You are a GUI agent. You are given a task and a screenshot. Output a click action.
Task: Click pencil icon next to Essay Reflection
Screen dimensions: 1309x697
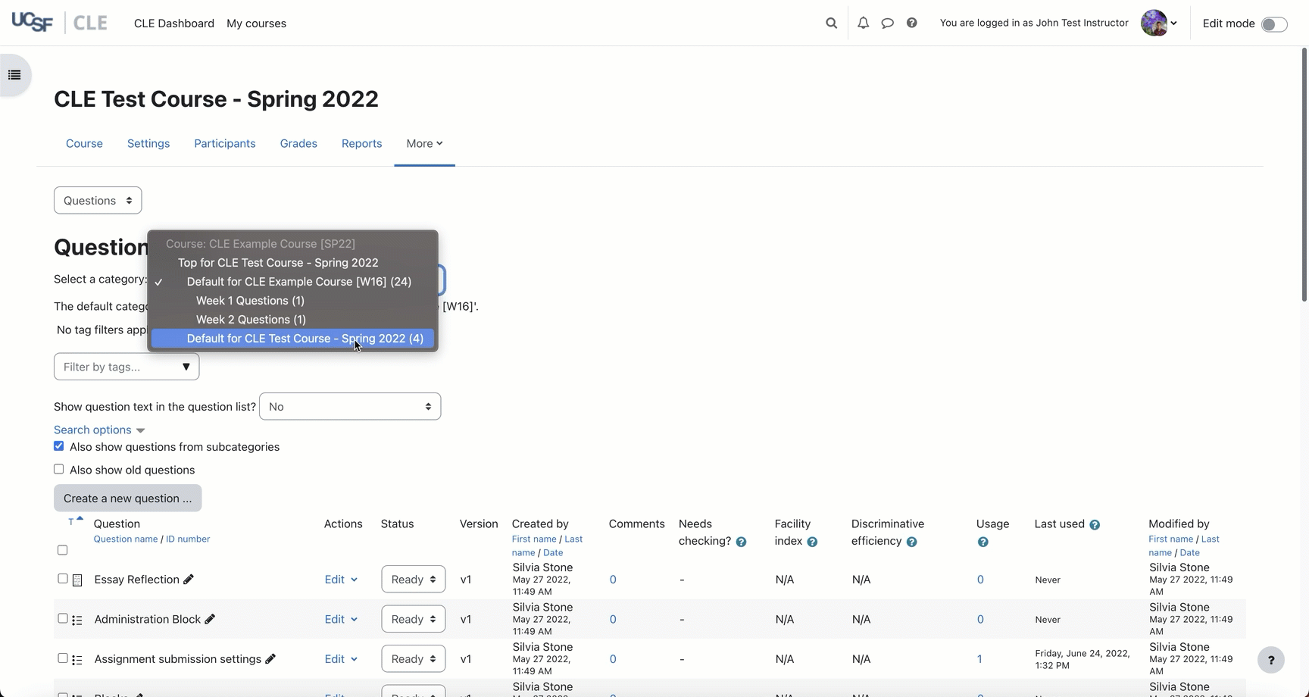pyautogui.click(x=189, y=580)
